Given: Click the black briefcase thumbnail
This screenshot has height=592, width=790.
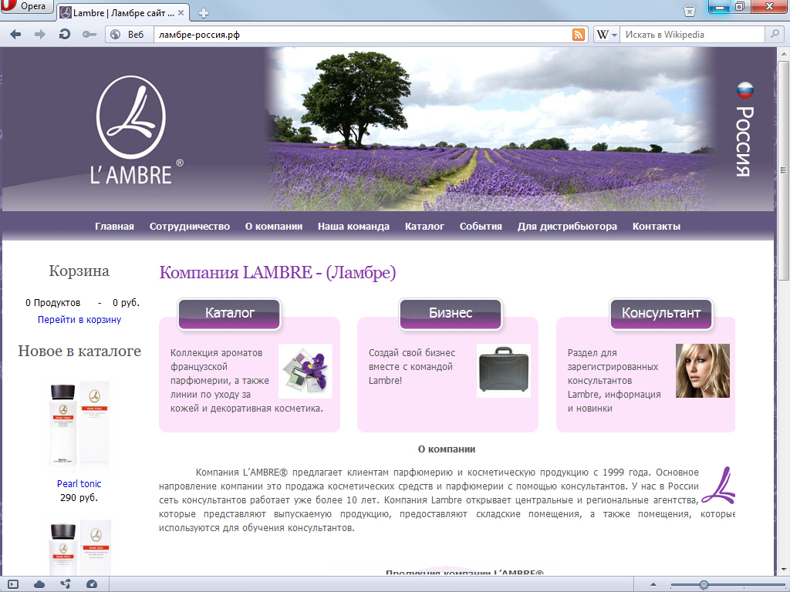Looking at the screenshot, I should [x=504, y=371].
